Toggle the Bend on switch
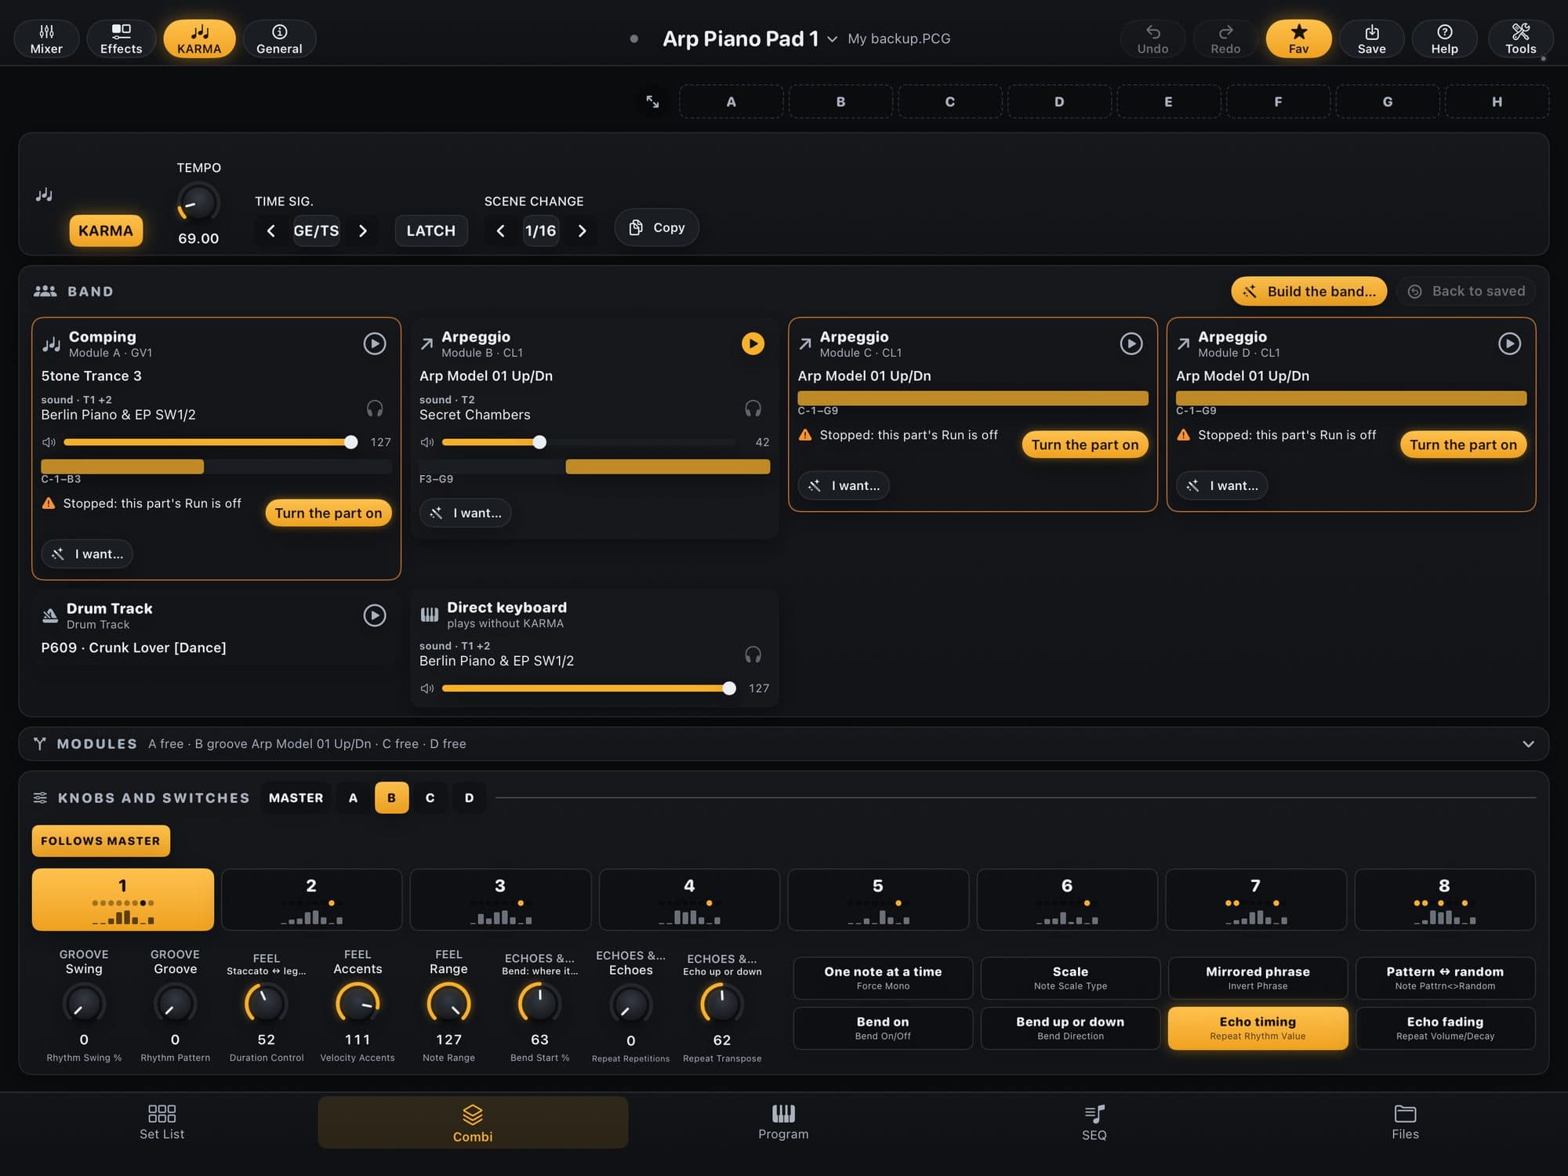Viewport: 1568px width, 1176px height. coord(883,1028)
